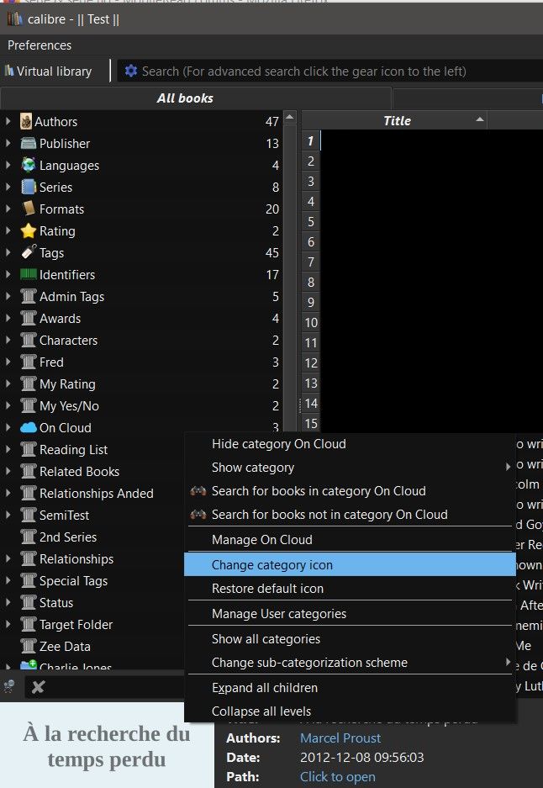Open the Preferences menu
Image resolution: width=543 pixels, height=788 pixels.
point(40,45)
